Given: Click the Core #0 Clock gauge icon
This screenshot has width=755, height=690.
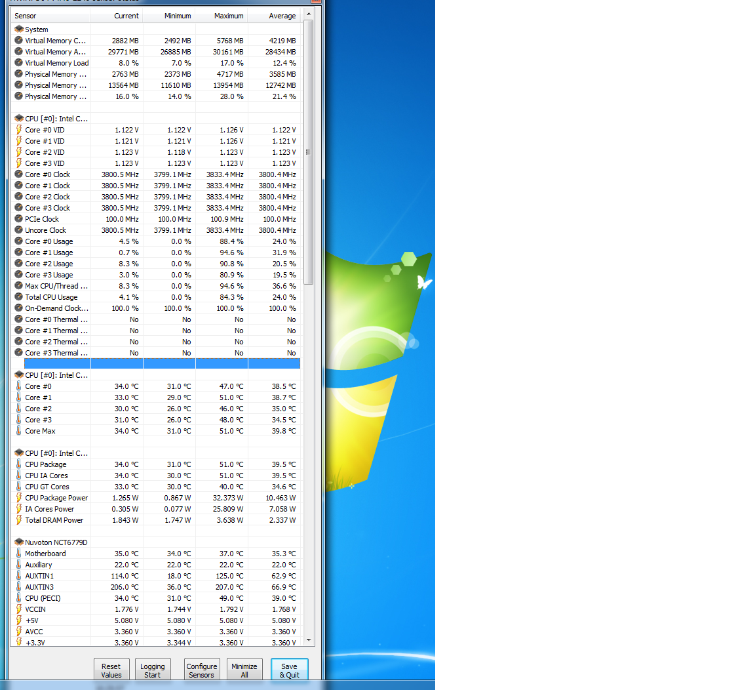Looking at the screenshot, I should pyautogui.click(x=19, y=174).
